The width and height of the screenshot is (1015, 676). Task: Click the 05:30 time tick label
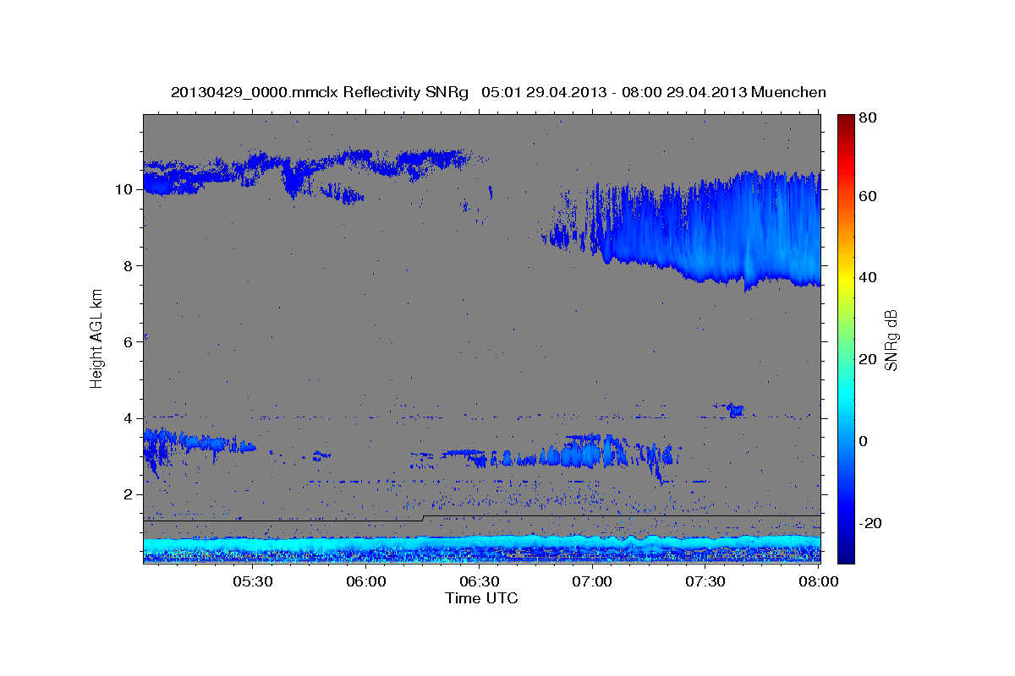tap(252, 582)
